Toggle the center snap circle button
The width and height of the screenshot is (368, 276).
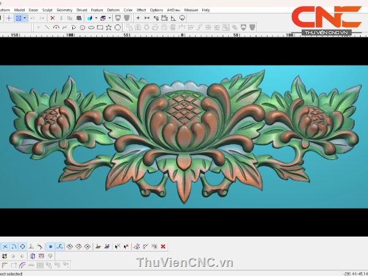[x=23, y=247]
